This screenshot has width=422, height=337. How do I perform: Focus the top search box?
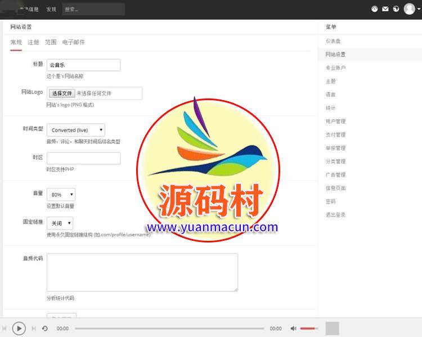tap(93, 10)
